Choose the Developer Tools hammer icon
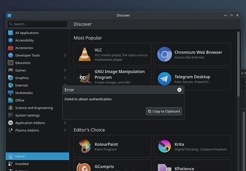 (x=10, y=55)
